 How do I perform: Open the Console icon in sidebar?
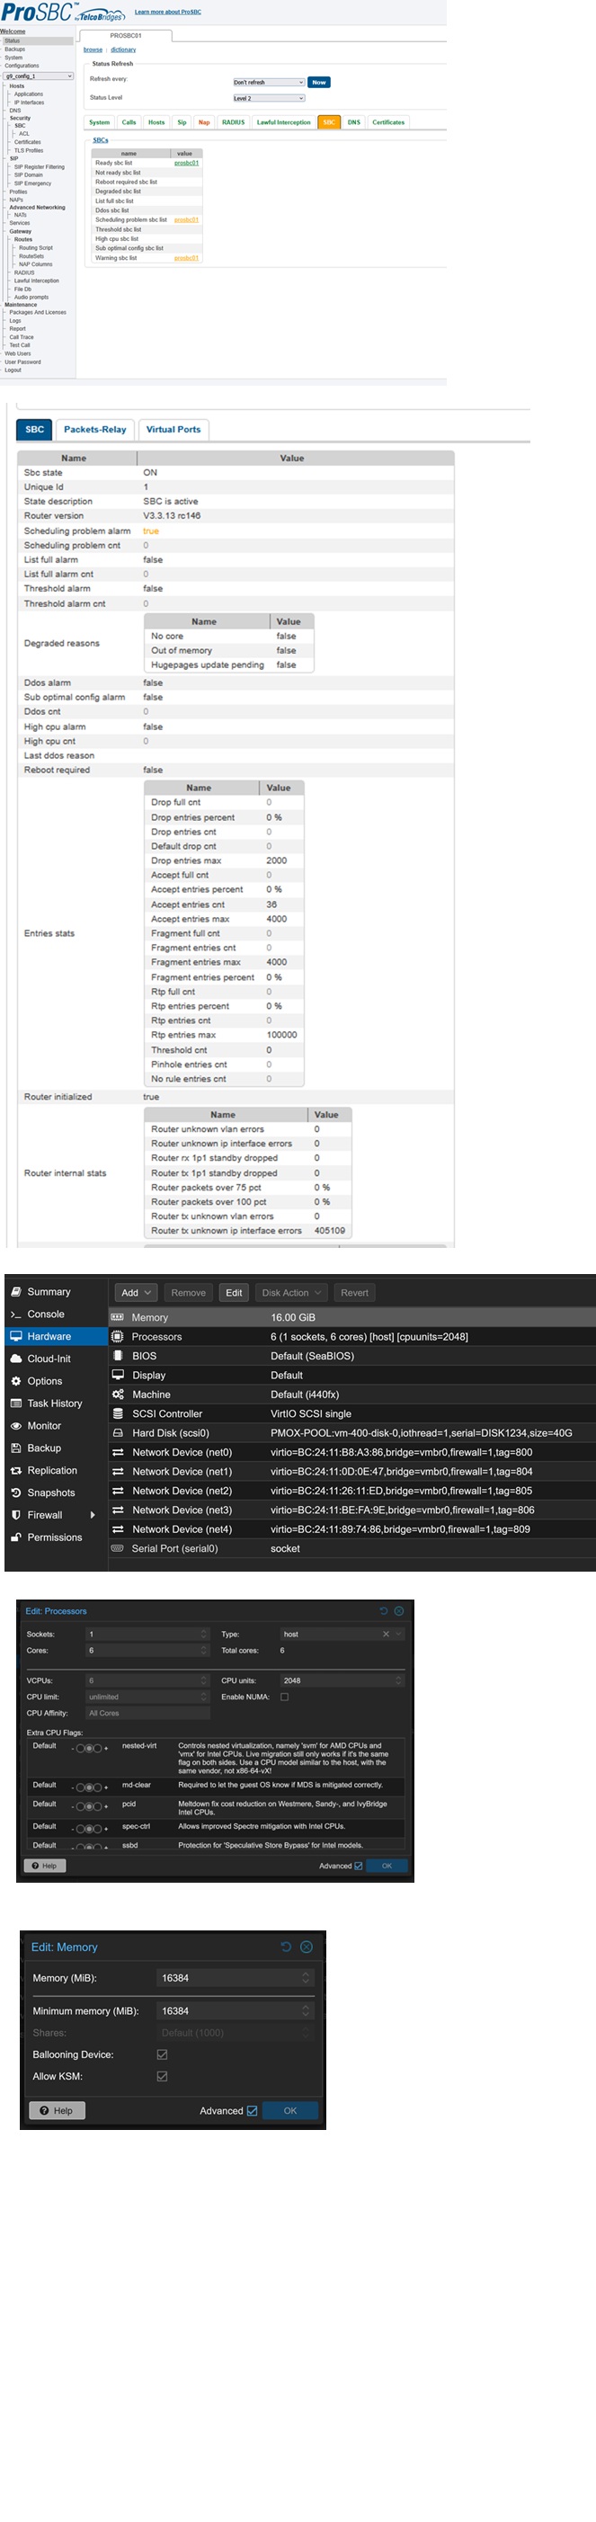pyautogui.click(x=15, y=1314)
